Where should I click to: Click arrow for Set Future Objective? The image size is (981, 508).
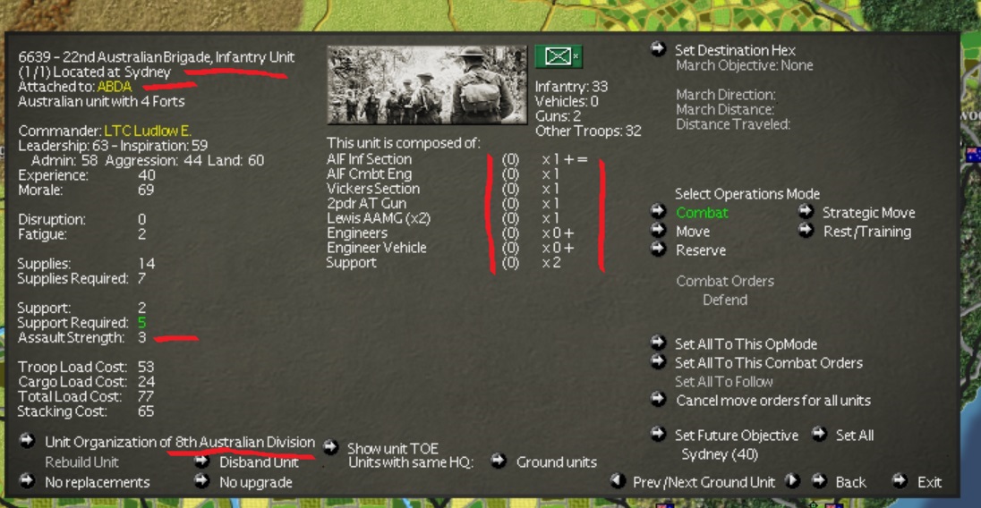(x=658, y=434)
